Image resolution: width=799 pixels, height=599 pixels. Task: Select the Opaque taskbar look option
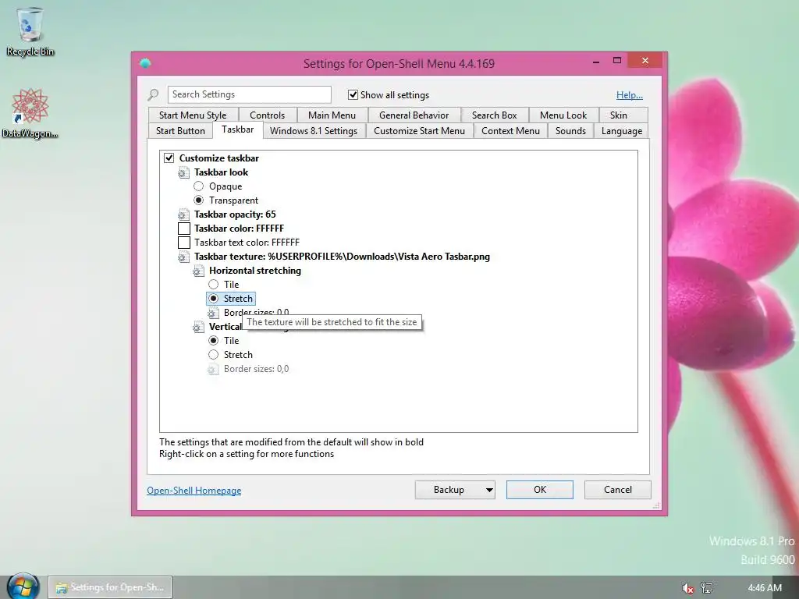[199, 186]
